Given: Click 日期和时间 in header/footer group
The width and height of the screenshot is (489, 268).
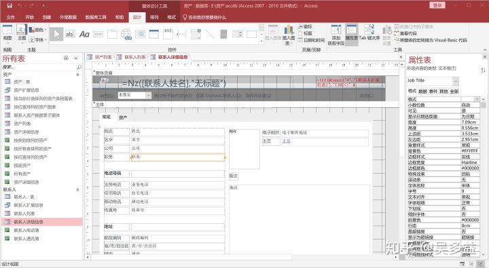Looking at the screenshot, I should 311,40.
